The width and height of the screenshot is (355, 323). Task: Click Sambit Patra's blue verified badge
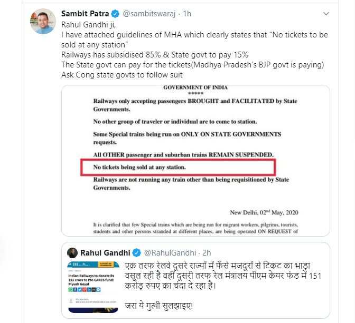(x=115, y=14)
